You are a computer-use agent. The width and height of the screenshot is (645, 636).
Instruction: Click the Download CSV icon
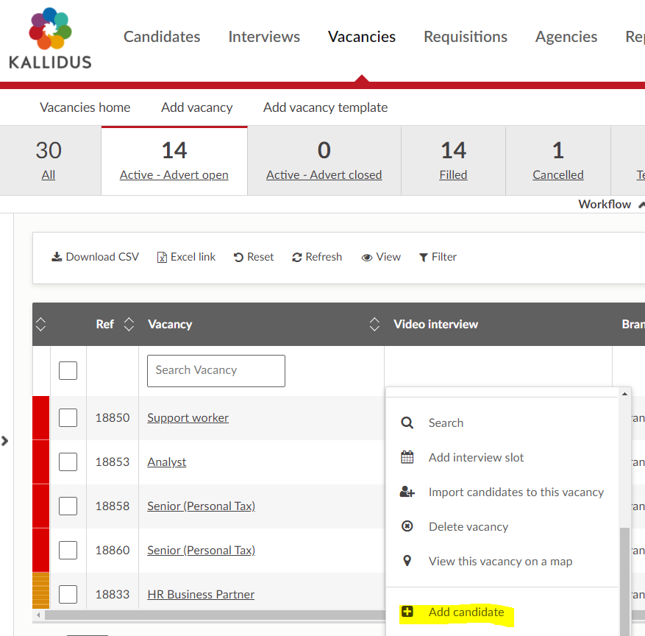pyautogui.click(x=57, y=257)
